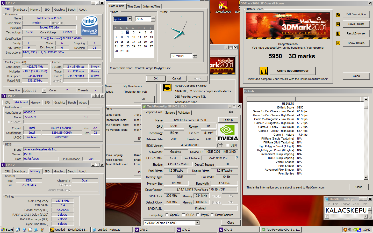Open the GPU selection dropdown in GPU-Z
Screen dimensions: 373x233
point(197,223)
